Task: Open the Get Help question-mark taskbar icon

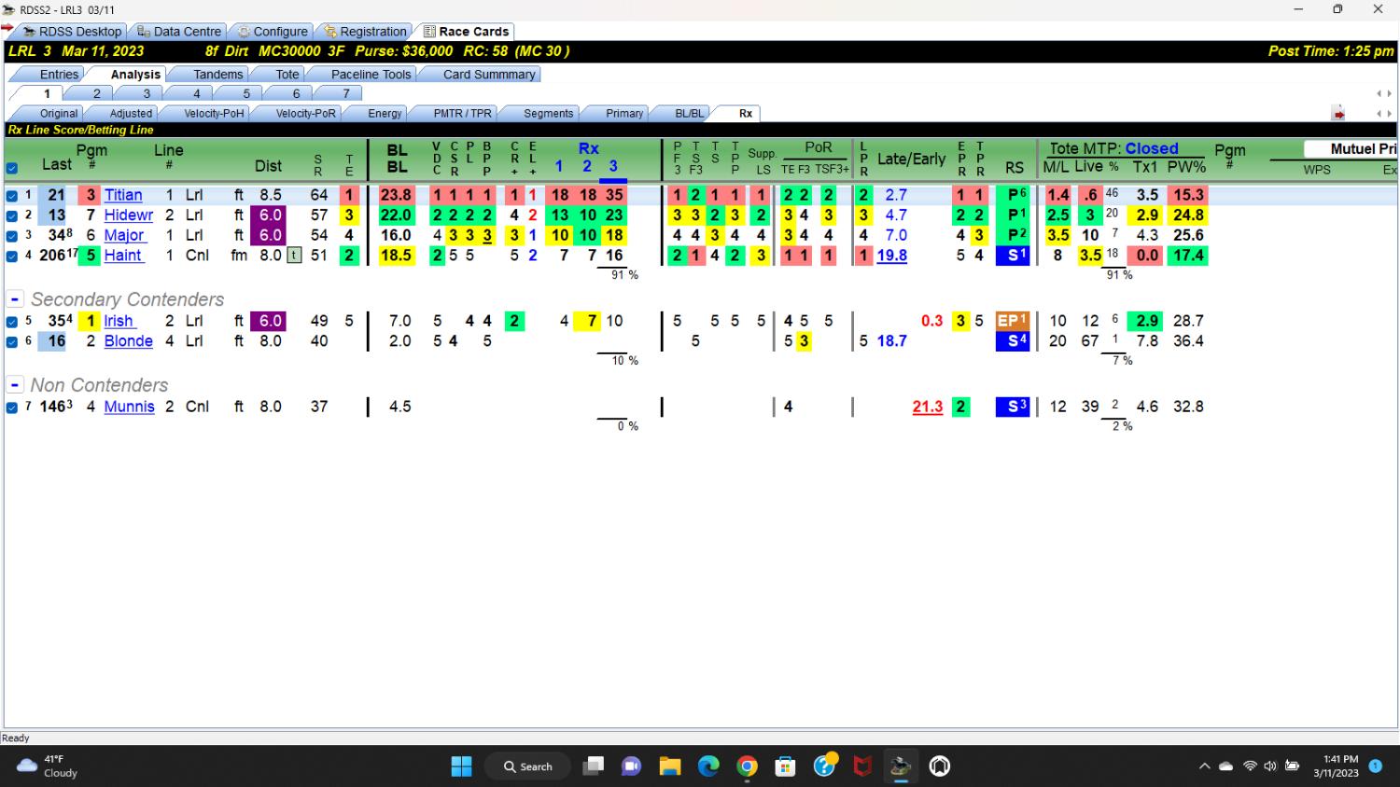Action: tap(825, 766)
